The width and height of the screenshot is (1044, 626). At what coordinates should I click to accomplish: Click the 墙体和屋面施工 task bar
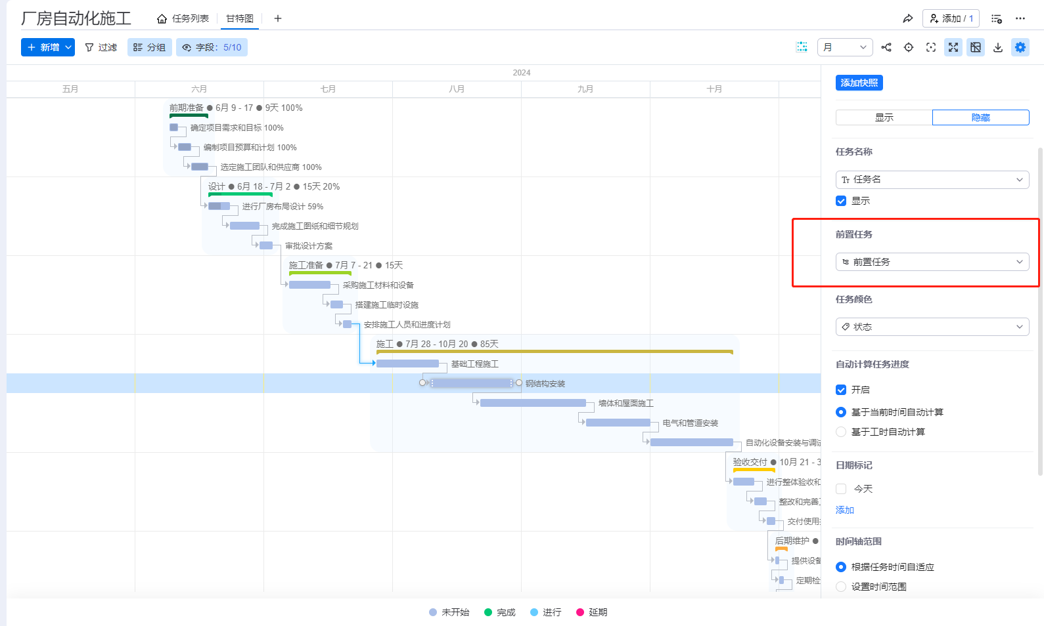[x=533, y=403]
